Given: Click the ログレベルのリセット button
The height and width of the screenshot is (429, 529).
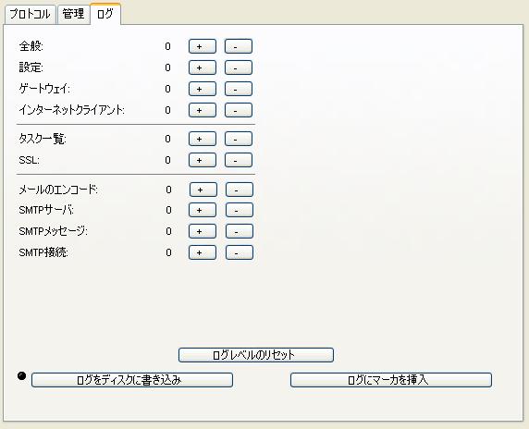Looking at the screenshot, I should (256, 355).
